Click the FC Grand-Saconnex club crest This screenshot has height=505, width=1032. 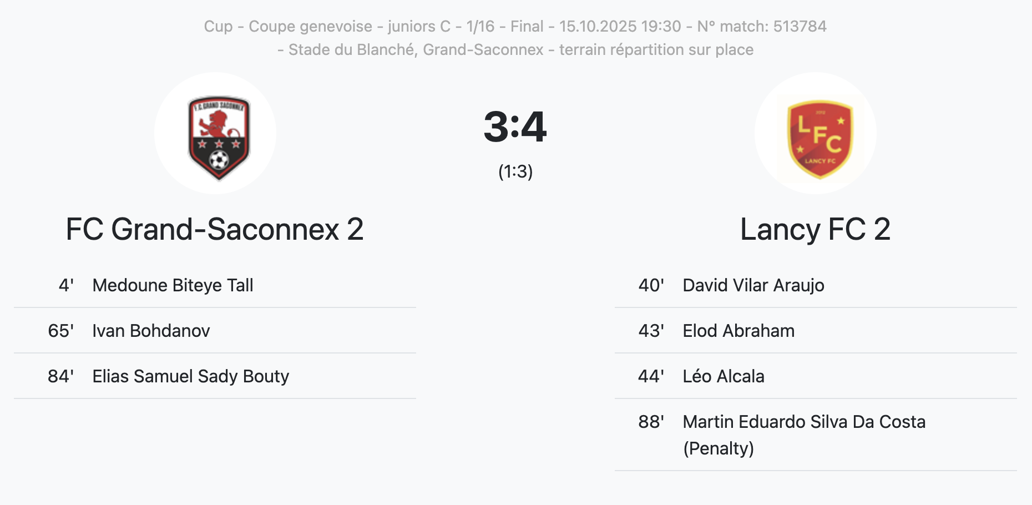tap(219, 136)
